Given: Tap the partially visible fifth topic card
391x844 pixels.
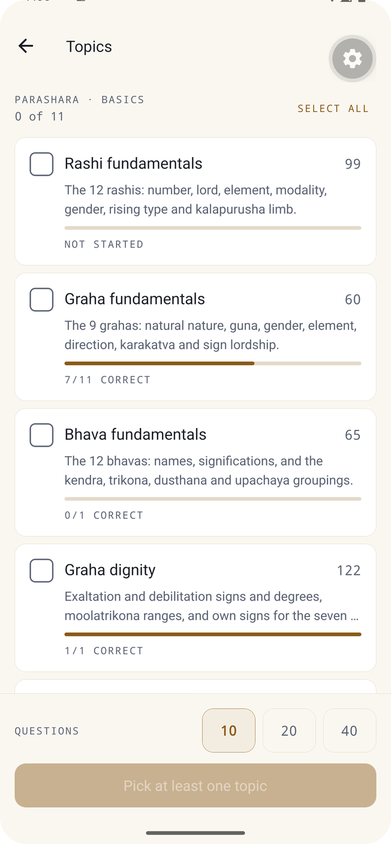Looking at the screenshot, I should 195,686.
